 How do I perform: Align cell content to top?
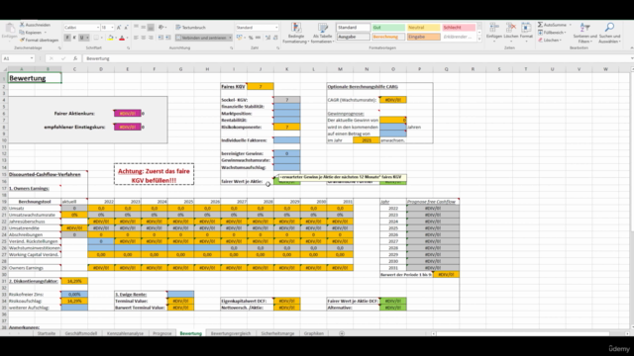coord(136,28)
